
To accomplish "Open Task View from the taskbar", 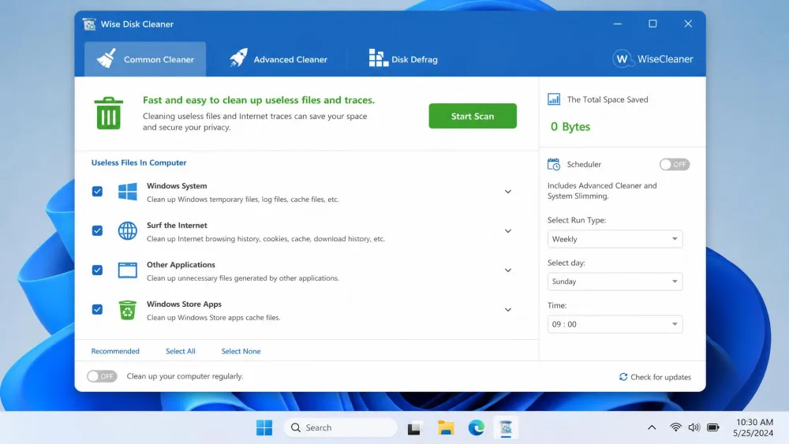I will click(x=414, y=428).
